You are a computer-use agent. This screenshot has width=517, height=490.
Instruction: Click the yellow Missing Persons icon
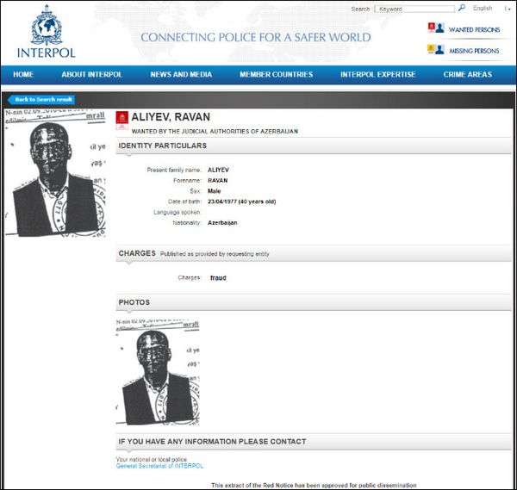point(431,49)
